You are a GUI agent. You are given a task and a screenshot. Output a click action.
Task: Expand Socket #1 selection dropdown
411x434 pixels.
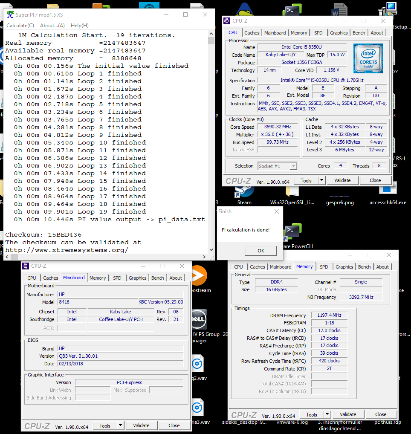pyautogui.click(x=293, y=166)
